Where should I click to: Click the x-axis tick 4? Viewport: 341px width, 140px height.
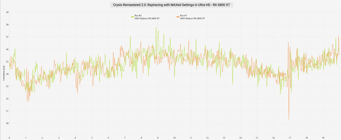click(x=75, y=138)
